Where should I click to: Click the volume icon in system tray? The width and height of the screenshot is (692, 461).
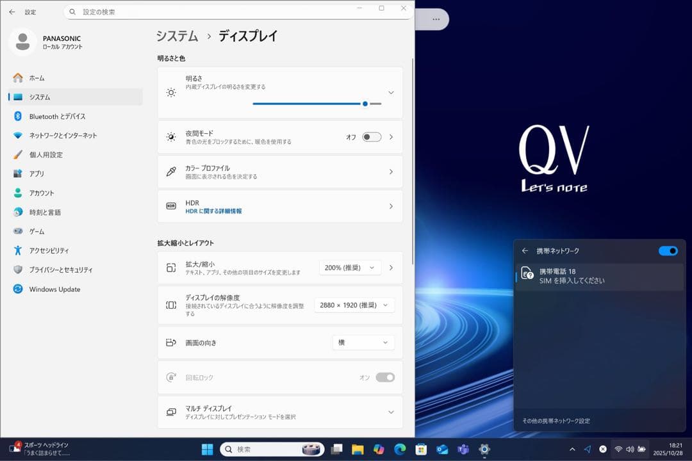(630, 449)
